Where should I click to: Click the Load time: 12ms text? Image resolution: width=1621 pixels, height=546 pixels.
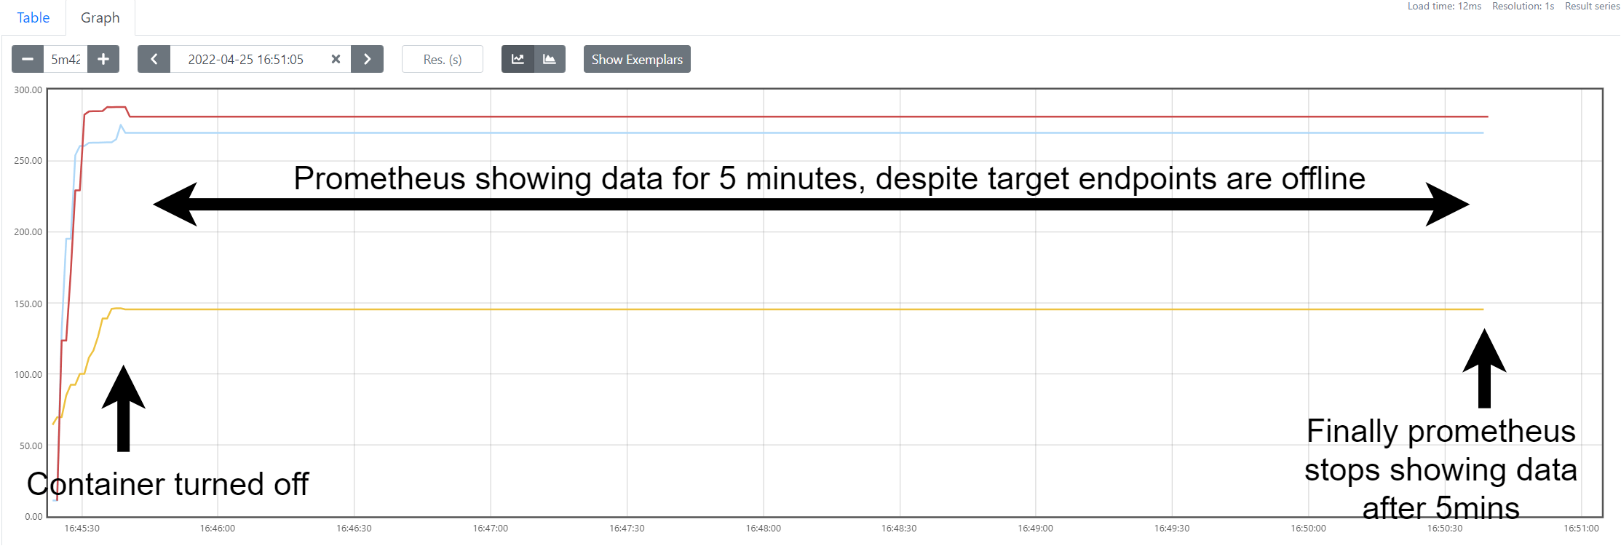[x=1444, y=6]
